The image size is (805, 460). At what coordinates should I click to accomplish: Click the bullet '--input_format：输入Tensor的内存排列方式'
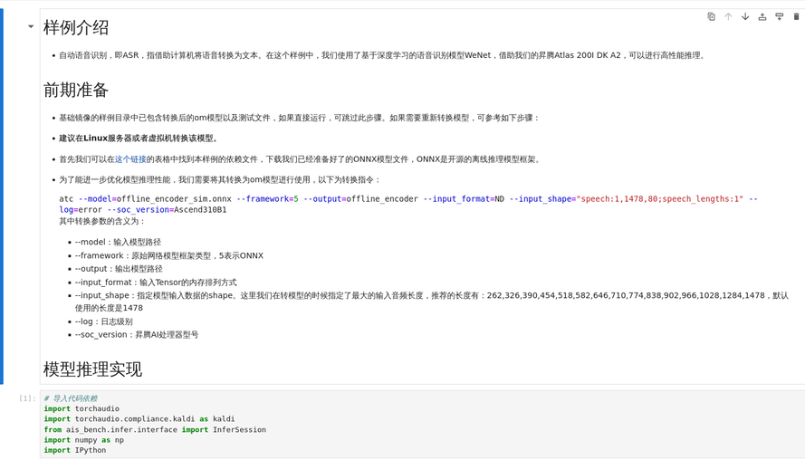[156, 282]
